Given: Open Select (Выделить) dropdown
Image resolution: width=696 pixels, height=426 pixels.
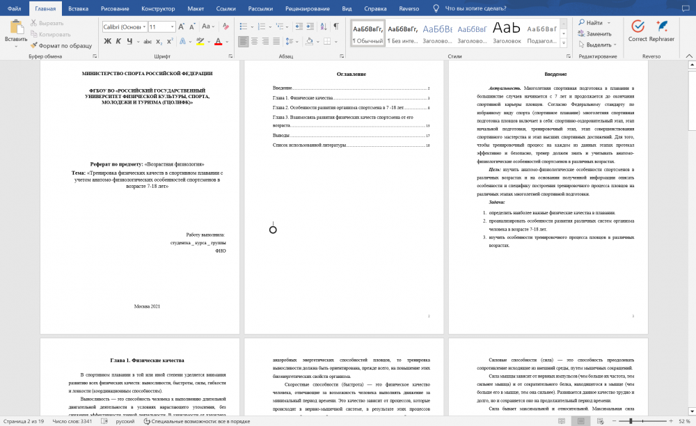Looking at the screenshot, I should pyautogui.click(x=597, y=45).
